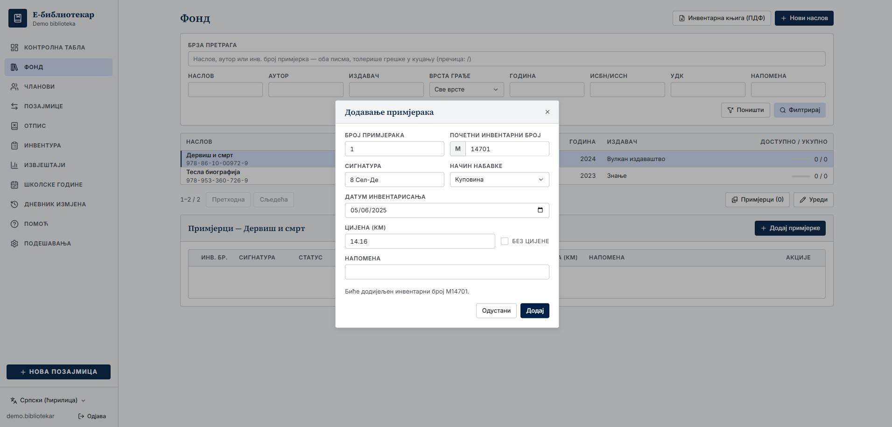This screenshot has width=892, height=427.
Task: Click the Инвентура clipboard icon
Action: (x=14, y=146)
